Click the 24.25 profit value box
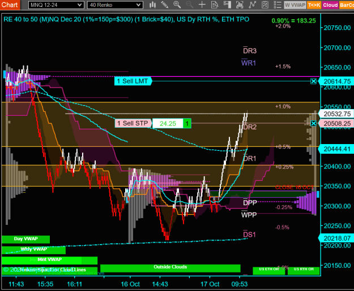The width and height of the screenshot is (354, 291). [x=168, y=123]
